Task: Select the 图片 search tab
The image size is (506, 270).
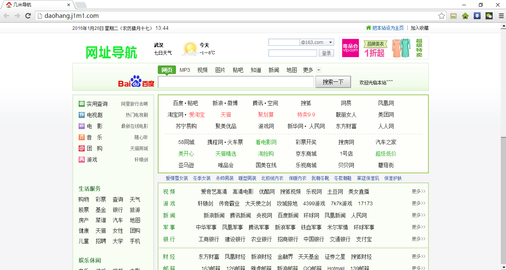Action: (220, 70)
